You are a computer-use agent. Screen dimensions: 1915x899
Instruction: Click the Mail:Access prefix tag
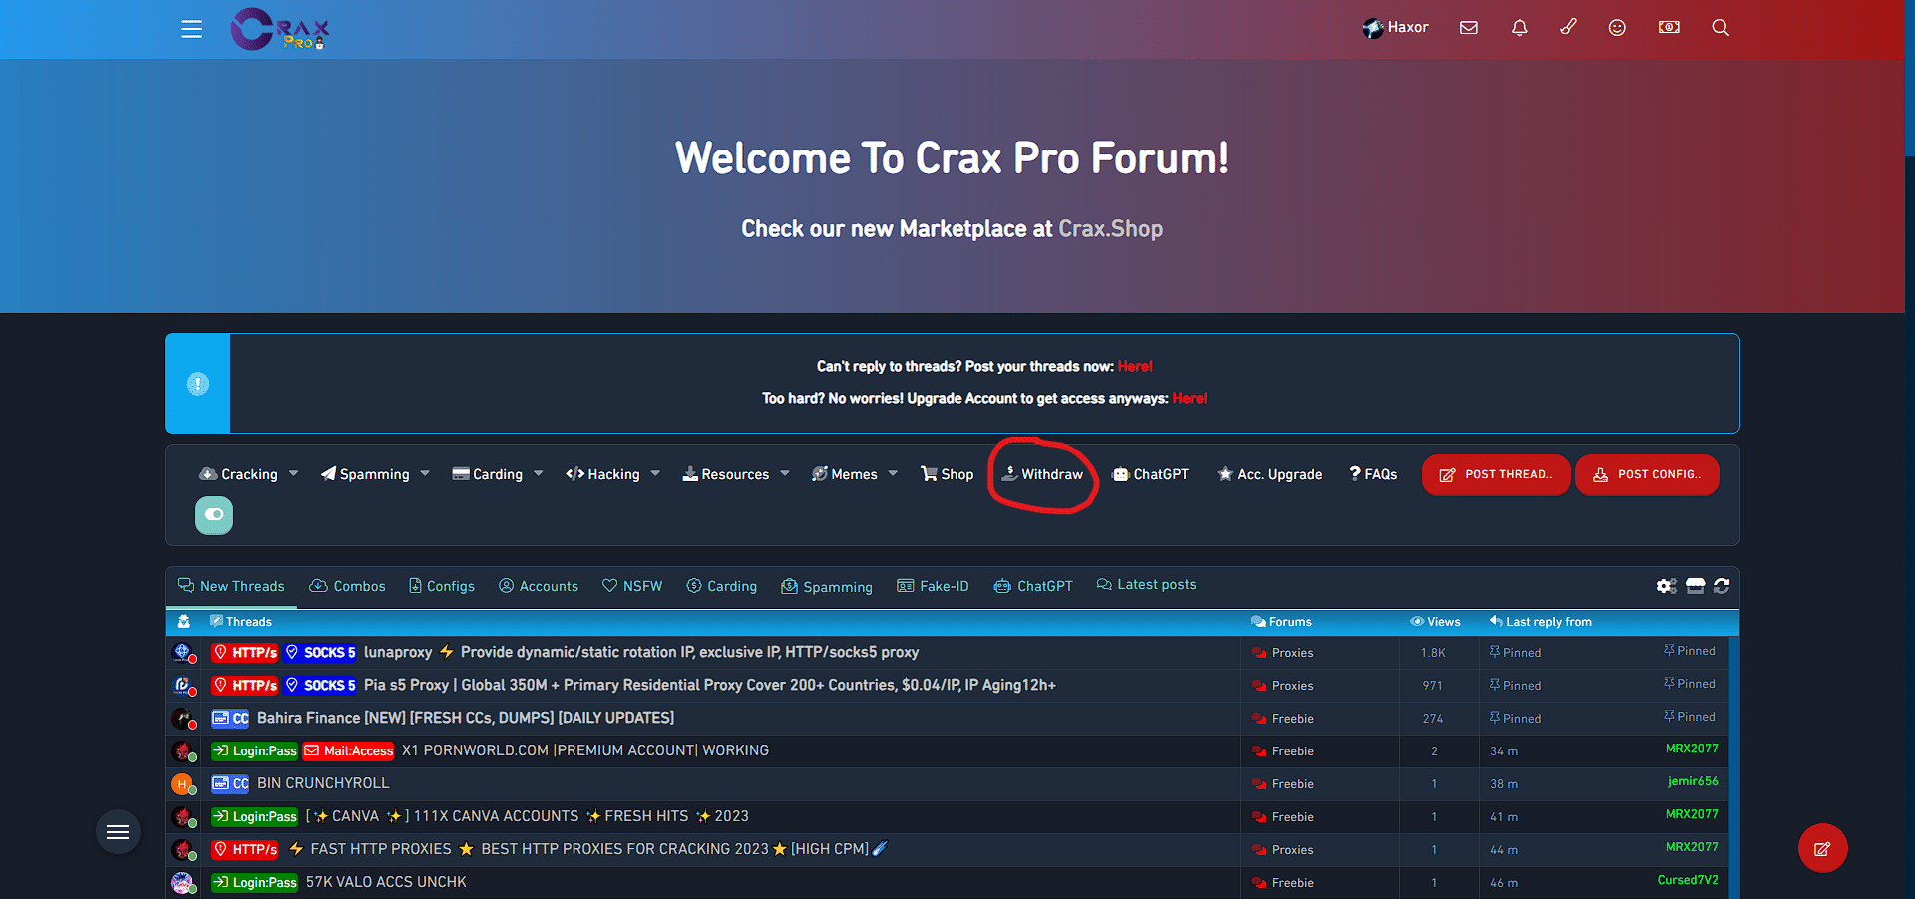coord(349,750)
